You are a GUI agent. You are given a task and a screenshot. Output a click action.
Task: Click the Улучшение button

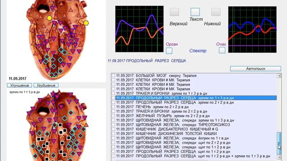[19, 85]
